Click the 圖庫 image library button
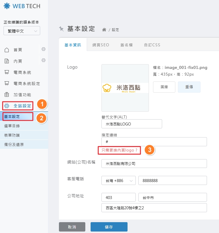 pyautogui.click(x=164, y=87)
